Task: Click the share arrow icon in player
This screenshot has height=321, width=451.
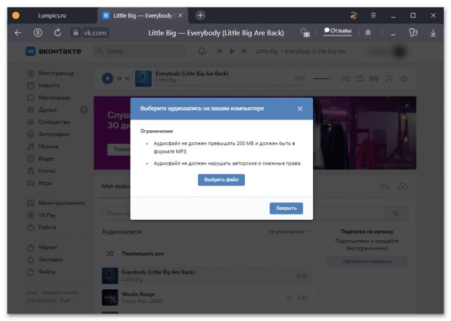Action: [403, 79]
